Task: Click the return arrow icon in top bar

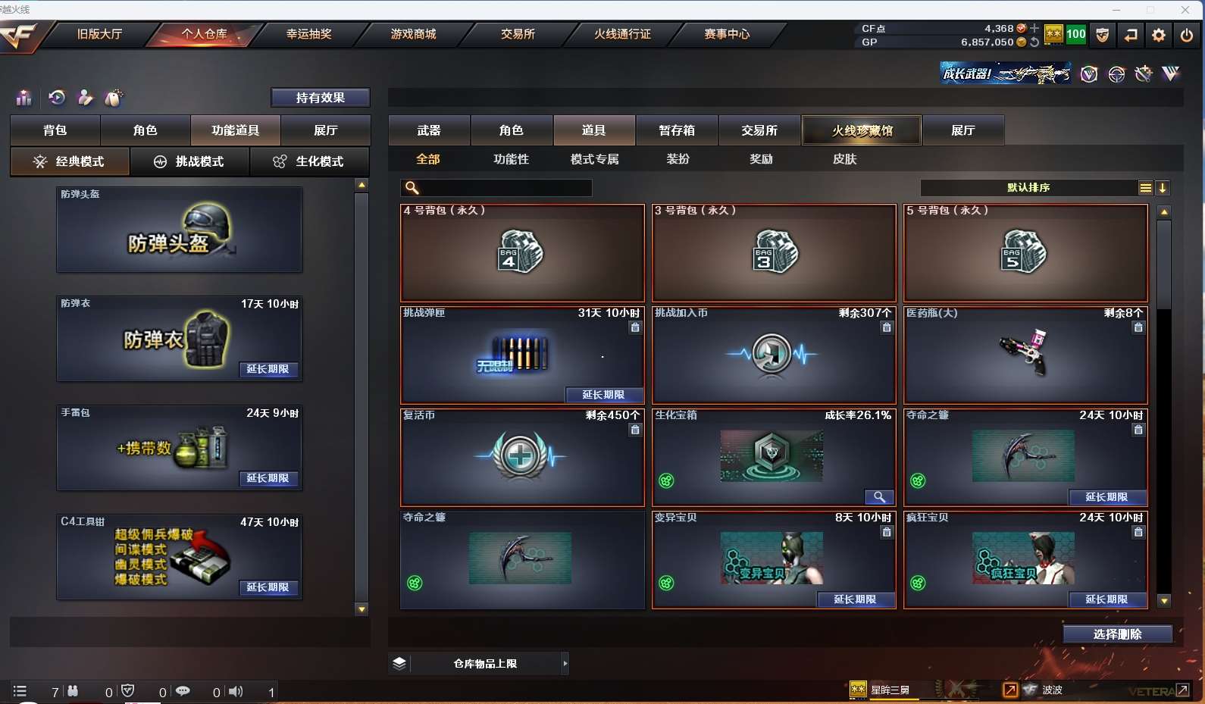Action: (1131, 35)
